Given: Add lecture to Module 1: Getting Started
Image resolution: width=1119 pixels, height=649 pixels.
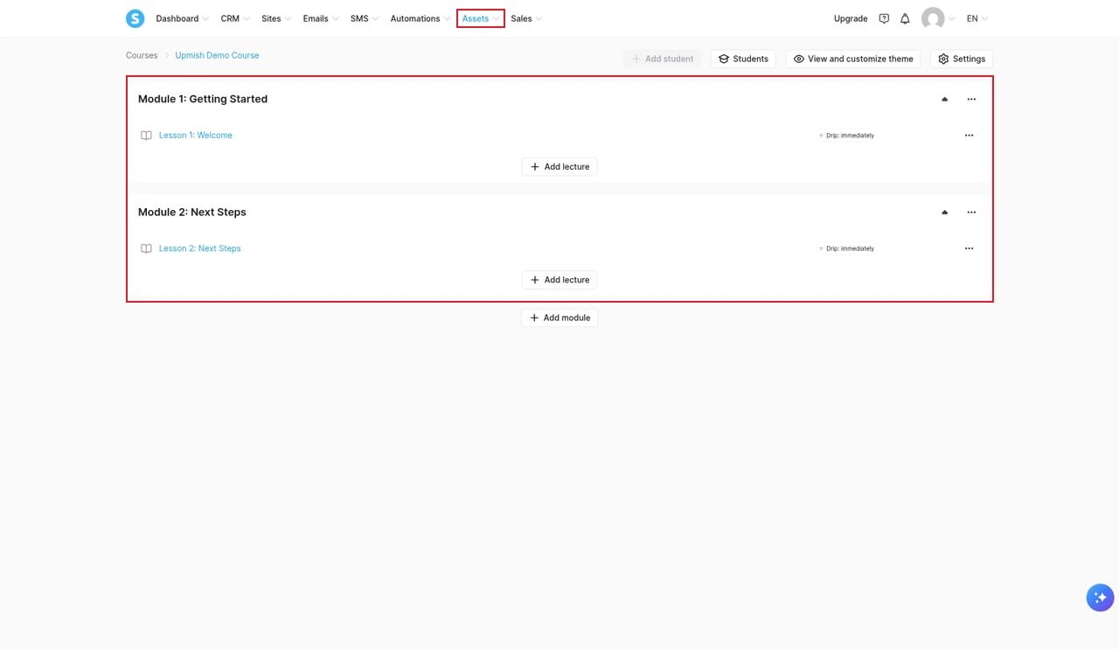Looking at the screenshot, I should (559, 167).
